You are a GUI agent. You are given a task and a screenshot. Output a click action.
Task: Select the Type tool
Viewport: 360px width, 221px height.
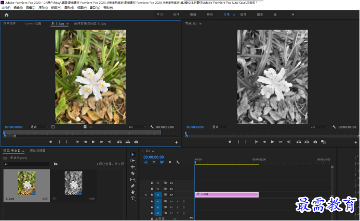(132, 198)
